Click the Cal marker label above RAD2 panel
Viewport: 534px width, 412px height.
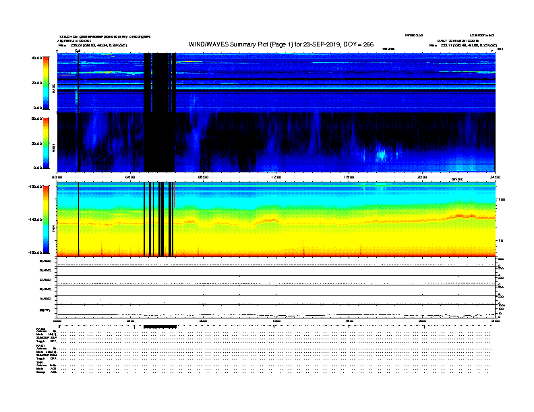coord(78,51)
